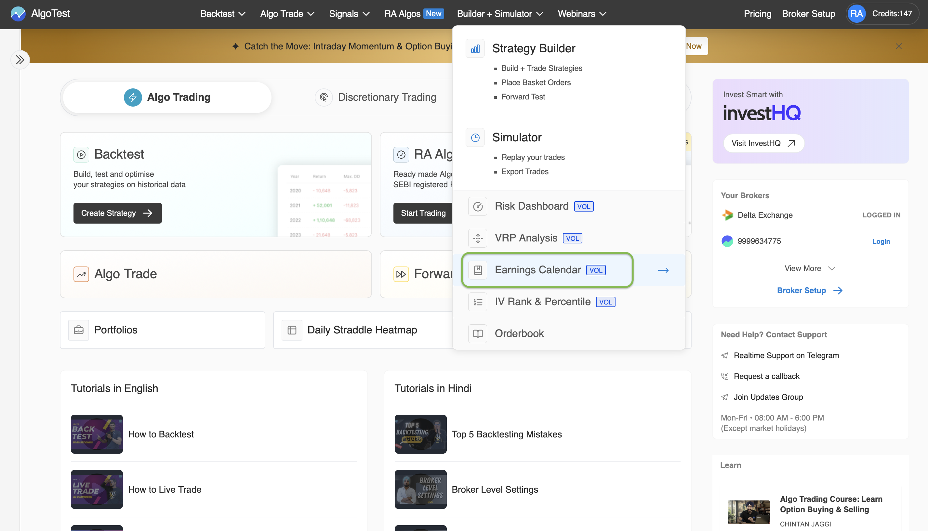
Task: Open the Broker Setup link in Your Brokers
Action: pyautogui.click(x=810, y=291)
